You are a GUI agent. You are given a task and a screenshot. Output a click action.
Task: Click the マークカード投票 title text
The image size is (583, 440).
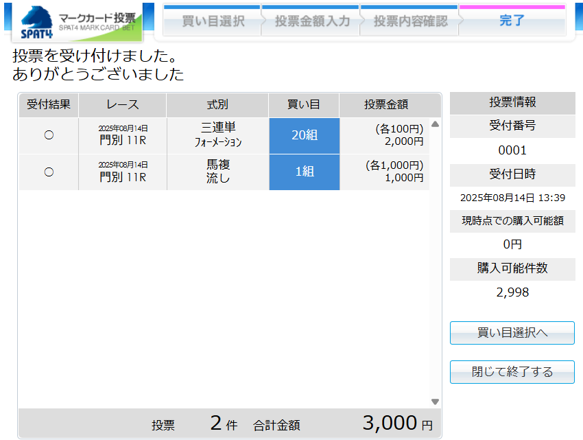[97, 18]
